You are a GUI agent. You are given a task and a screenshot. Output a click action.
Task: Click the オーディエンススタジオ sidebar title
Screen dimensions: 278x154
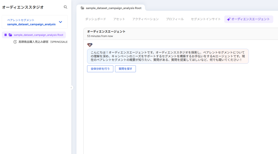[x=23, y=7]
